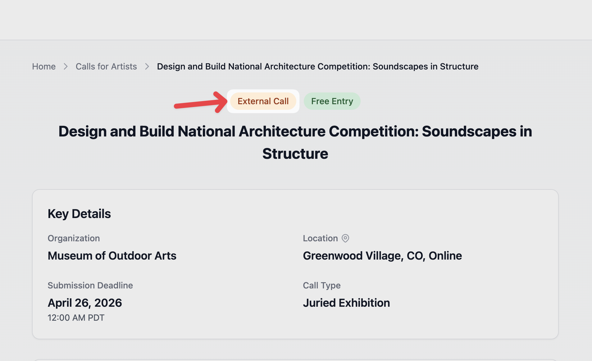592x361 pixels.
Task: Select Greenwood Village, CO, Online text
Action: click(x=382, y=256)
